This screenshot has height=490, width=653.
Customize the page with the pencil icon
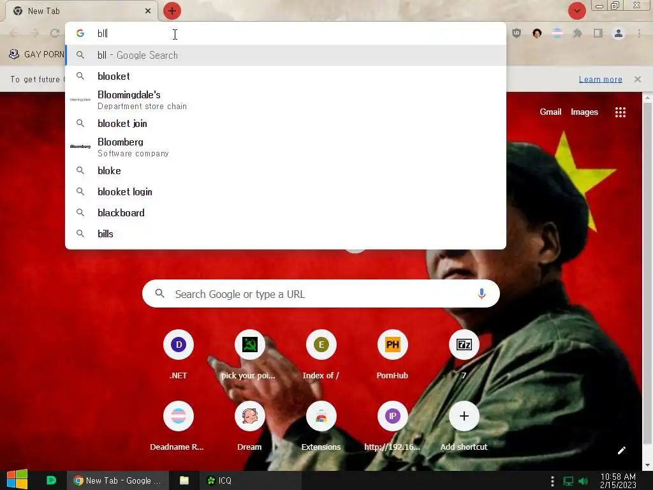[621, 450]
